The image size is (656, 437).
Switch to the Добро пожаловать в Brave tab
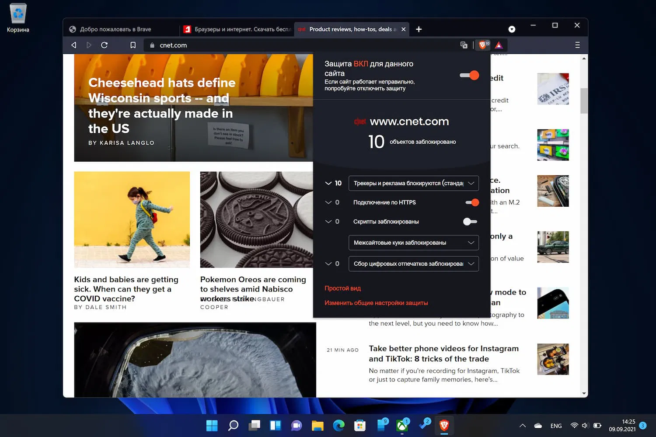pyautogui.click(x=121, y=29)
